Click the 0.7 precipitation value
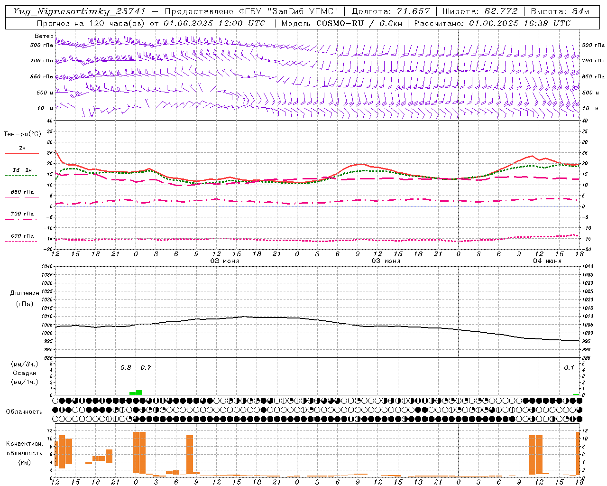 (146, 367)
